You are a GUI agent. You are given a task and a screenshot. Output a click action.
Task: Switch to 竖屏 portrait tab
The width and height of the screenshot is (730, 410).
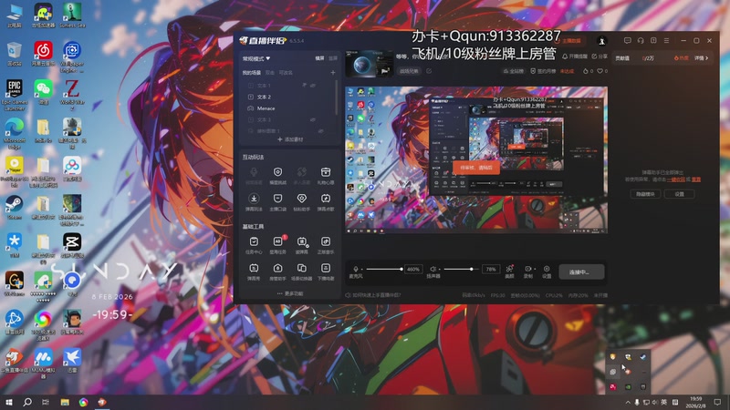click(332, 58)
